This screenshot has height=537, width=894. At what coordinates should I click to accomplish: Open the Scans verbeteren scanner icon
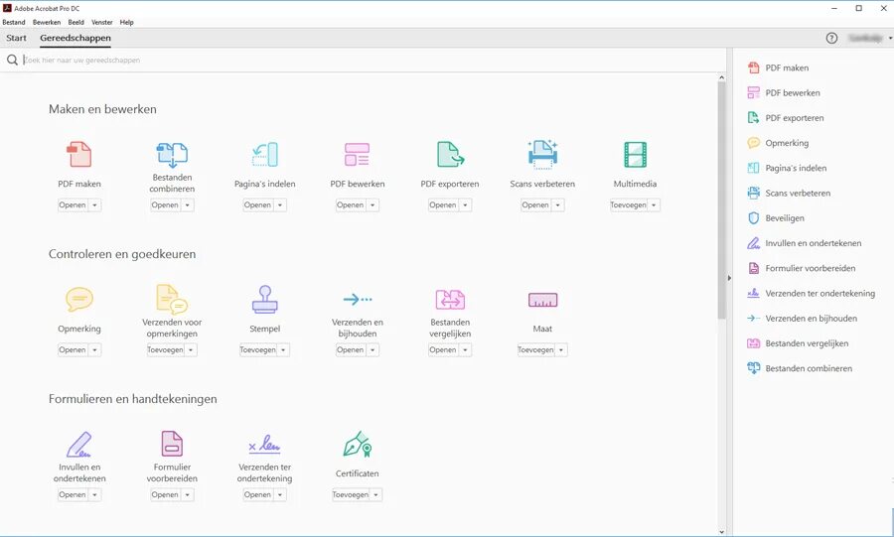coord(542,154)
